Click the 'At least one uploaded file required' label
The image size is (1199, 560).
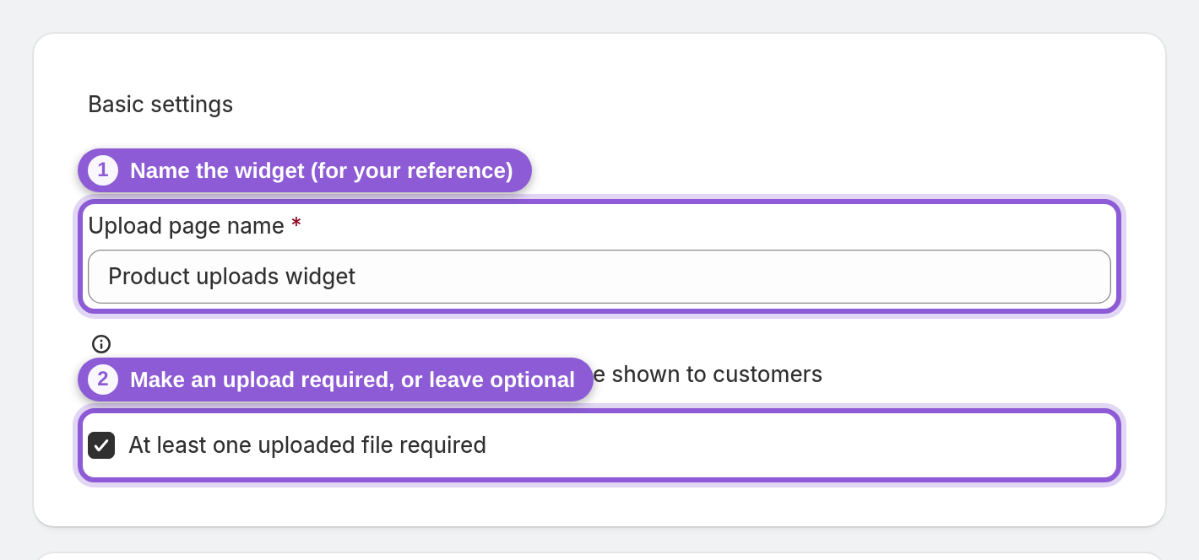coord(307,445)
